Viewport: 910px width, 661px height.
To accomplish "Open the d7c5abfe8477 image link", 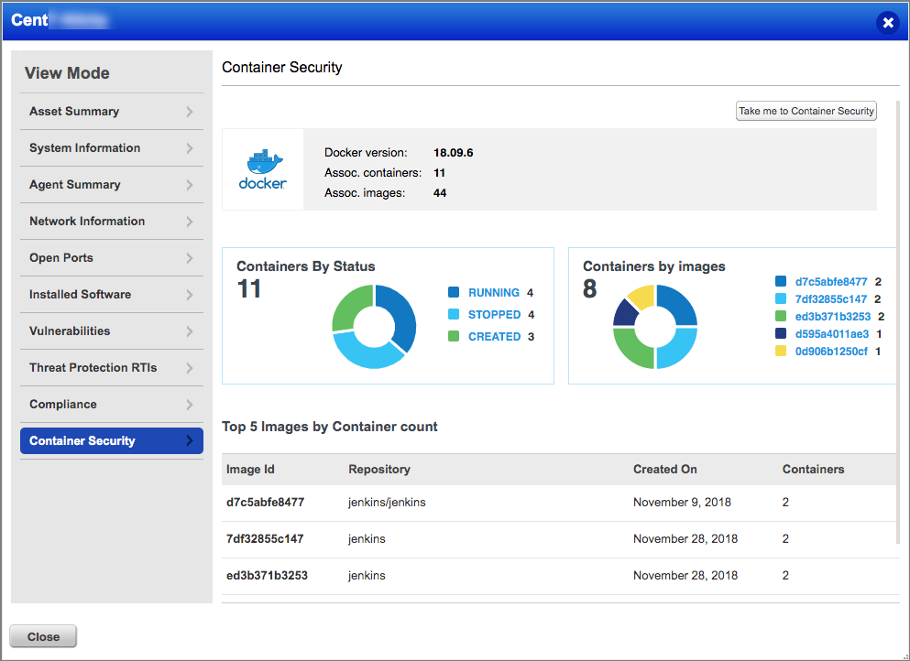I will 829,280.
